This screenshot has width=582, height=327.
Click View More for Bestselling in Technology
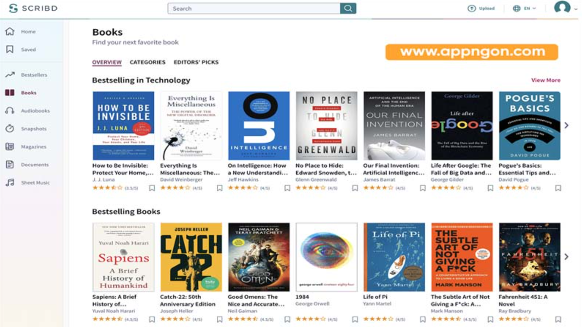[545, 80]
